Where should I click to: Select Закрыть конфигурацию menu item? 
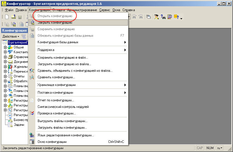click(x=55, y=22)
